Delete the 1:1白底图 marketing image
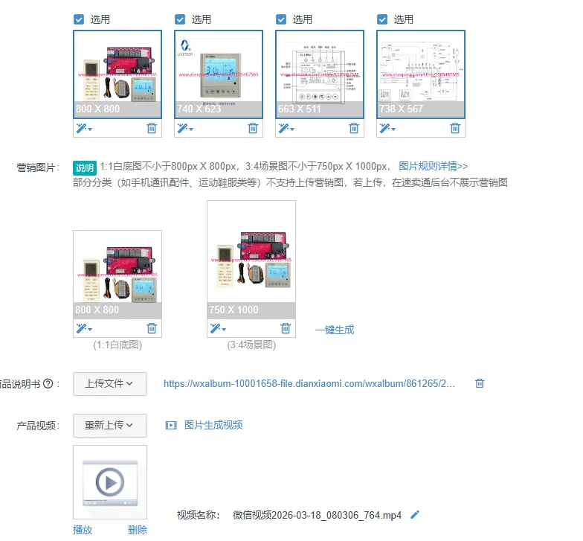 point(152,328)
